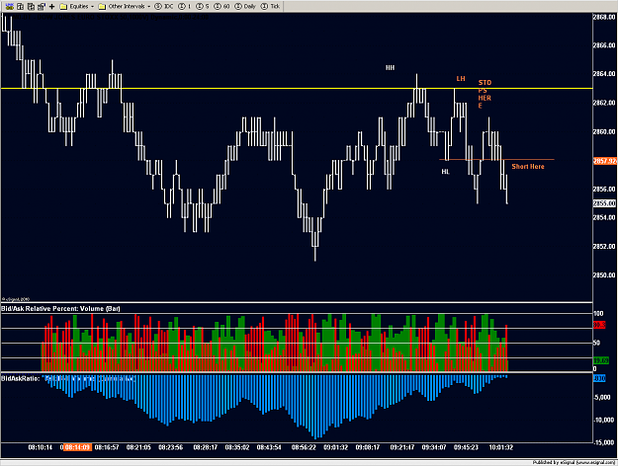Viewport: 618px width, 466px height.
Task: Click the orange horizontal line at 2857.92
Action: tap(496, 159)
